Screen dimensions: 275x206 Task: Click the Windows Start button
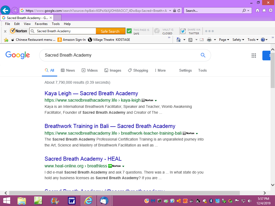[x=7, y=201]
